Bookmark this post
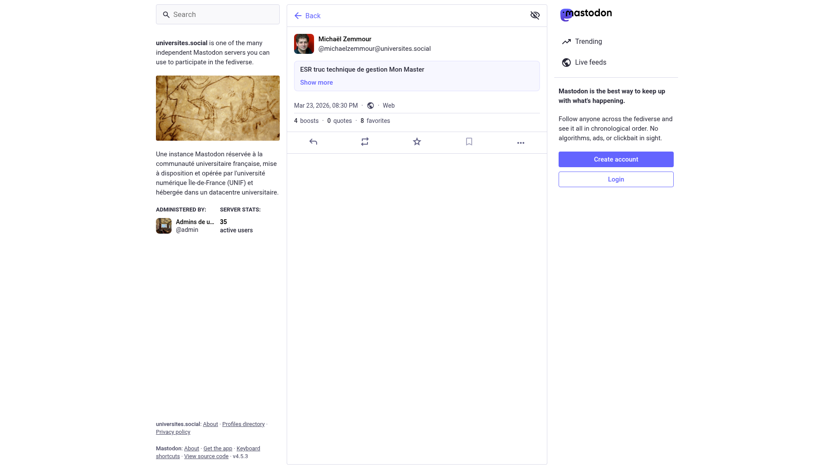The width and height of the screenshot is (834, 469). pos(469,142)
